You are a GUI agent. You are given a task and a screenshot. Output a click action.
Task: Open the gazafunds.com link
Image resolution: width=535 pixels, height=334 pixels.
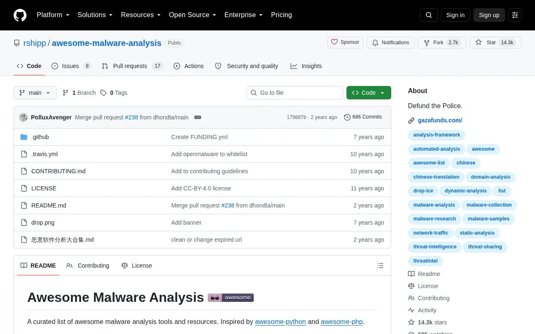(x=440, y=120)
